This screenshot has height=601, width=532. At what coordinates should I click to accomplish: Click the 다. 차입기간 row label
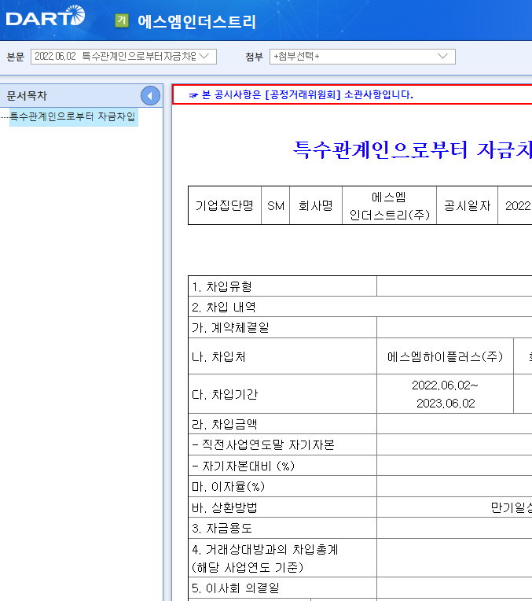pyautogui.click(x=282, y=394)
